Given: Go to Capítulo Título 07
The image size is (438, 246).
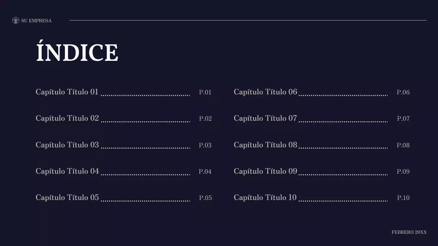Looking at the screenshot, I should tap(265, 118).
